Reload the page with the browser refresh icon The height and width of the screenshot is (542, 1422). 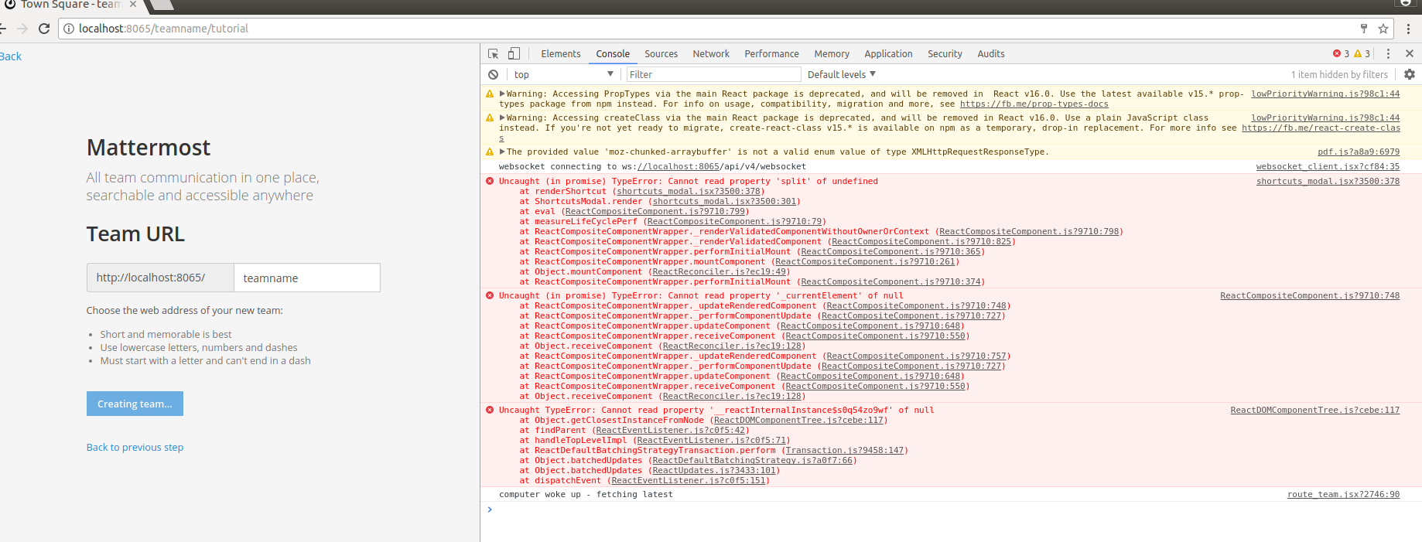coord(44,29)
